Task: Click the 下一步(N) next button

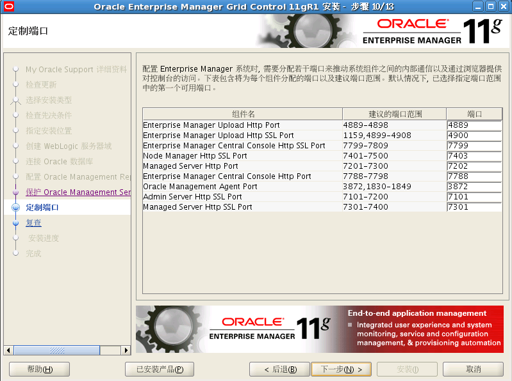Action: point(341,369)
